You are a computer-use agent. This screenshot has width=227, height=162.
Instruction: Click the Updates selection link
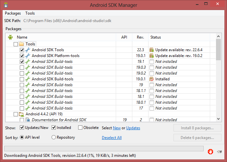click(133, 128)
